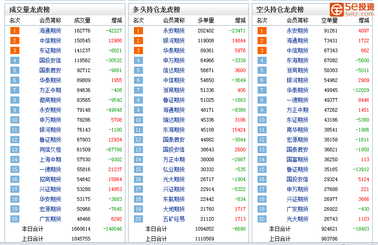Click 增减 header in 空头持仓龙虎榜 table
378x245 pixels.
364,20
